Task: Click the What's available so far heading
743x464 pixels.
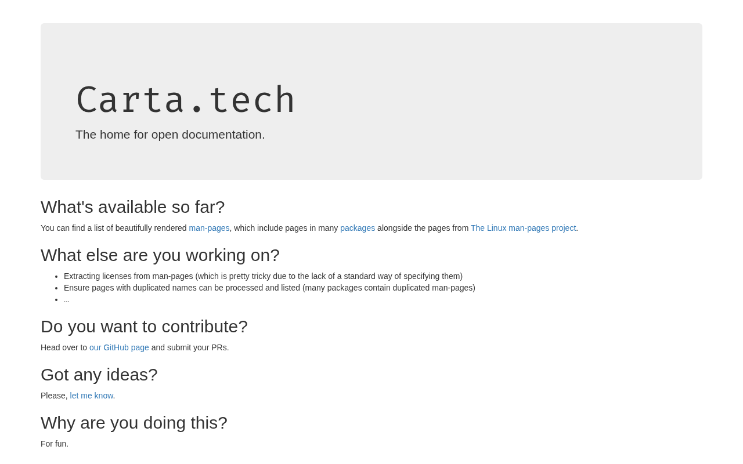Action: pos(132,207)
